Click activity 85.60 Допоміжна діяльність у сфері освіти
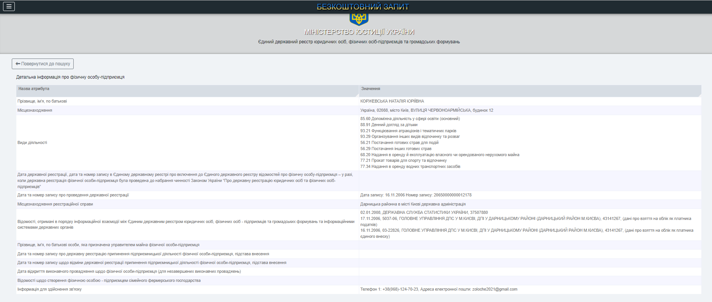712x302 pixels. (x=410, y=119)
